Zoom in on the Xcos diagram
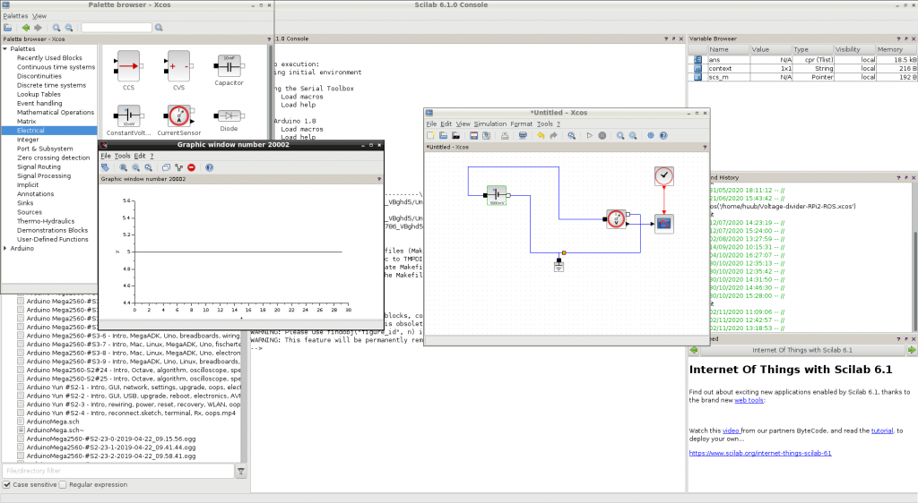 [x=620, y=135]
